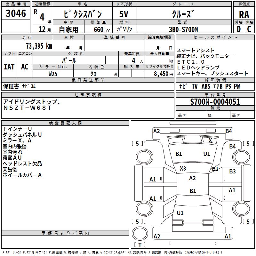This screenshot has height=256, width=256.
Task: Click the B3 door mark on diagram
Action: (232, 172)
